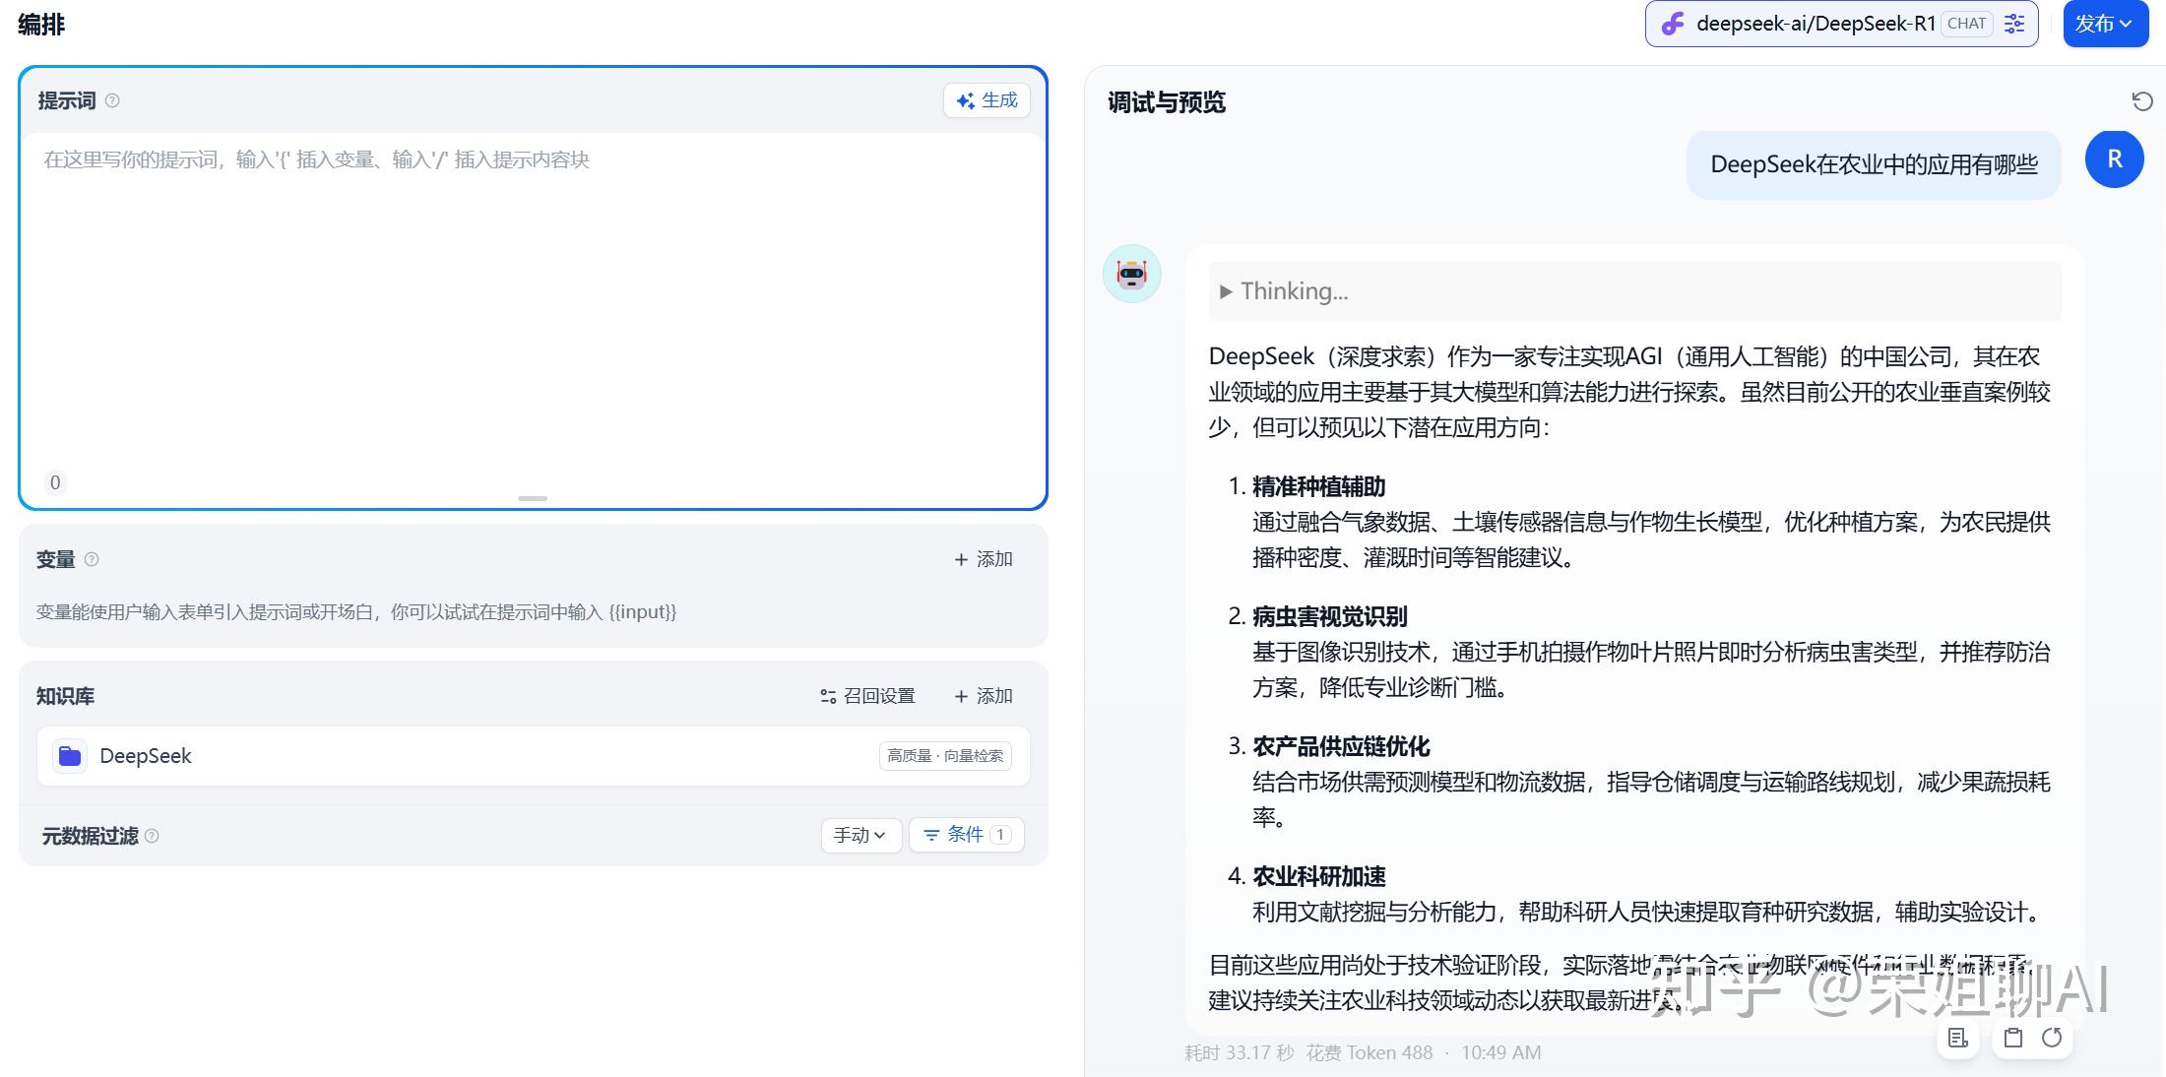Open model parameter settings sliders icon

pos(2014,24)
